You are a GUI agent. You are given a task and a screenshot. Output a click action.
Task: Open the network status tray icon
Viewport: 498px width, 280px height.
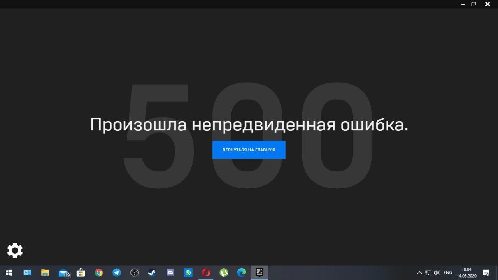(428, 273)
